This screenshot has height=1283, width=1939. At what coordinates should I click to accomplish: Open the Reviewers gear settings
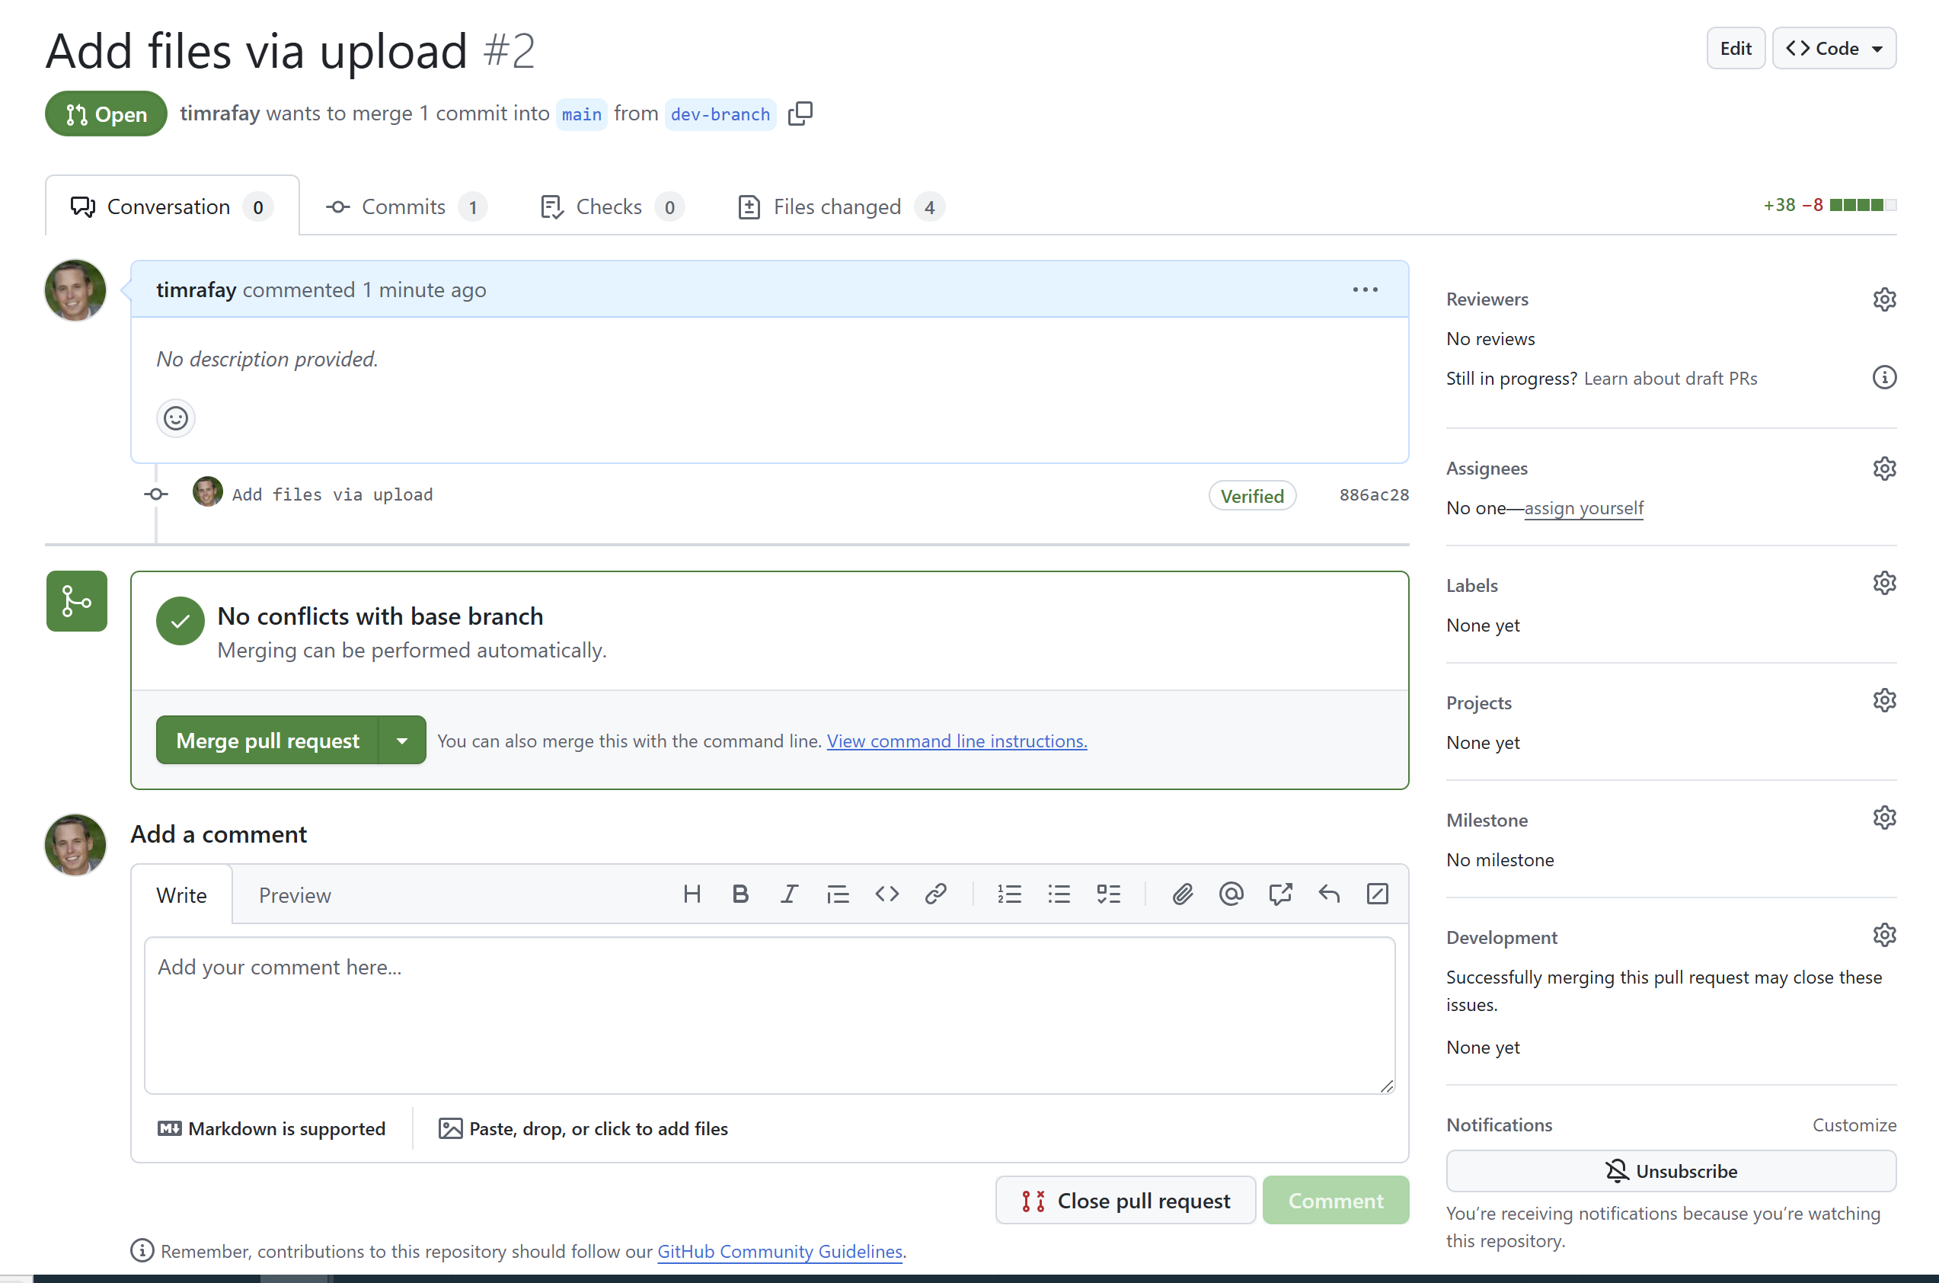1883,299
